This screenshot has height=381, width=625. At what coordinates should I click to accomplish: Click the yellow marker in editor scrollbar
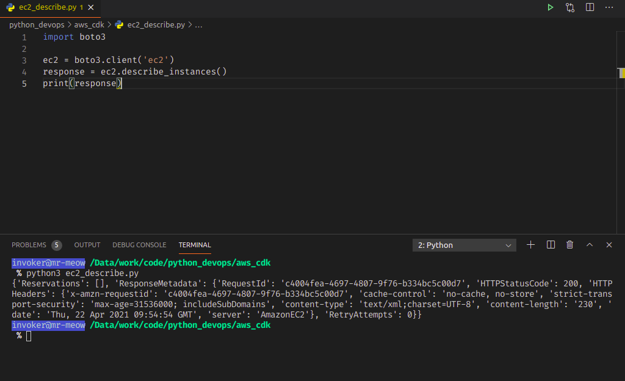coord(621,73)
